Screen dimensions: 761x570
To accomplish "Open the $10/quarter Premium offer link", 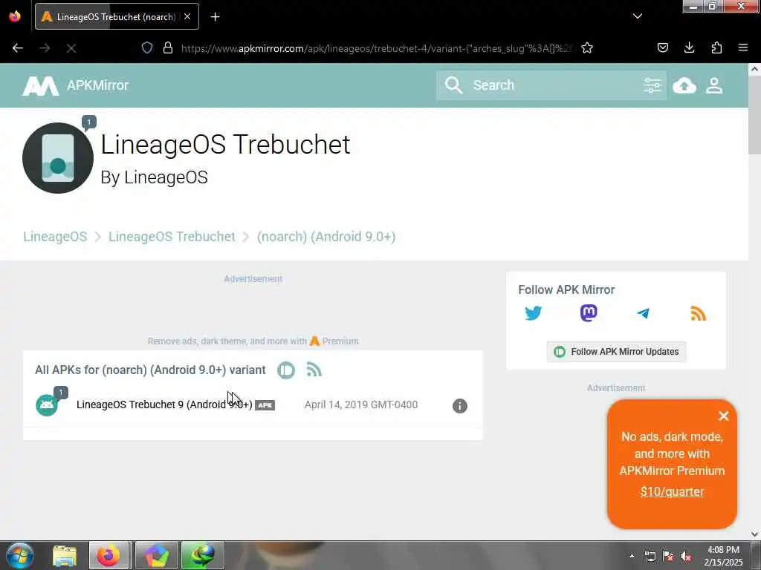I will coord(672,491).
